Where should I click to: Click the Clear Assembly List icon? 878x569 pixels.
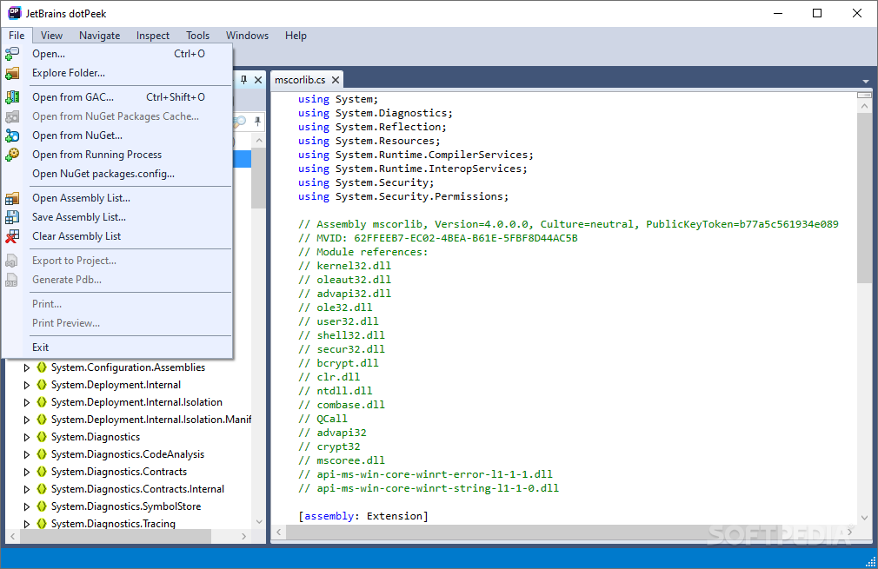[12, 236]
